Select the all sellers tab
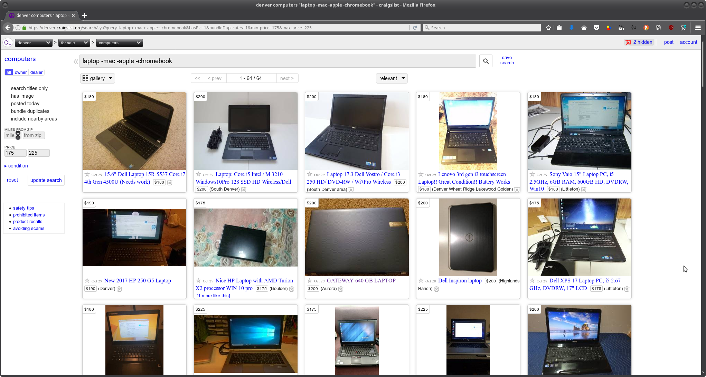Screen dimensions: 706x377 point(9,72)
